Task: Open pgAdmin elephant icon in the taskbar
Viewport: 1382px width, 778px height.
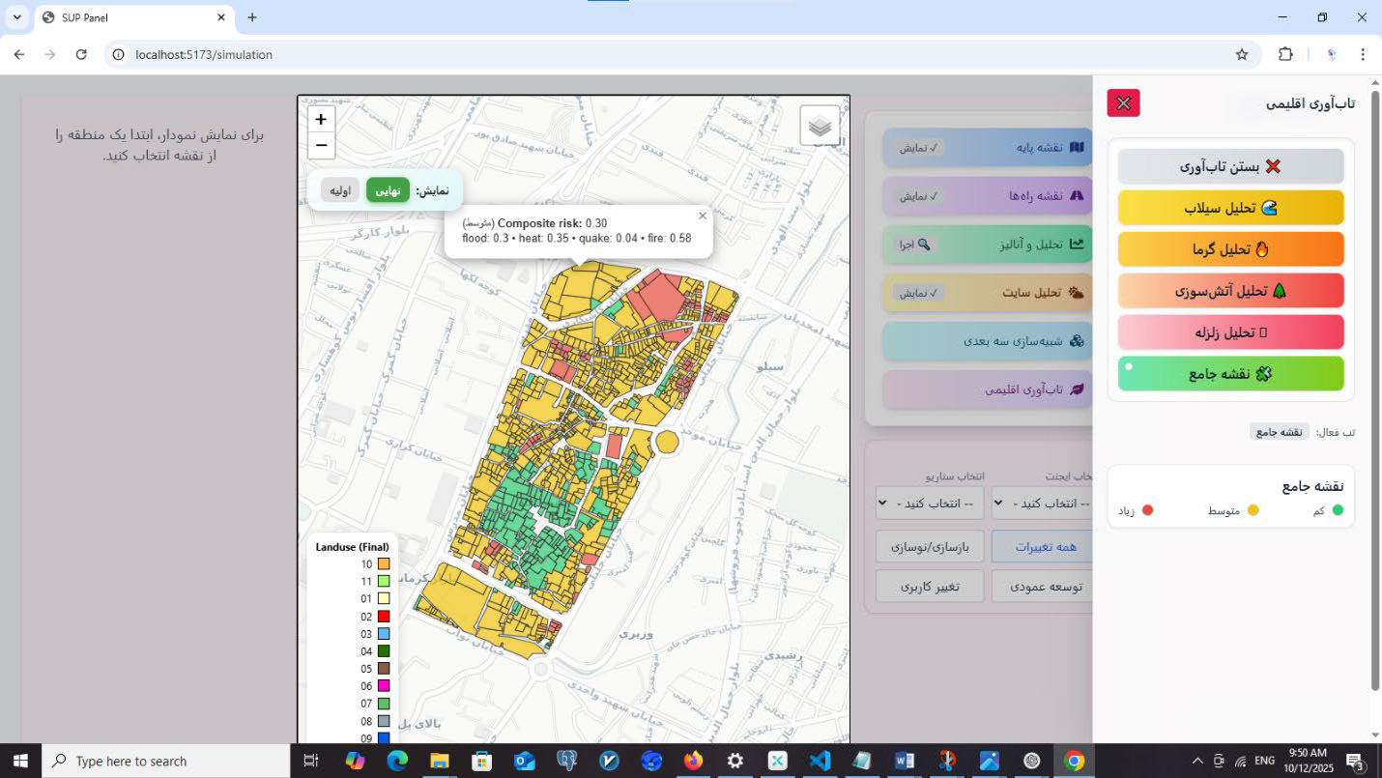Action: click(x=566, y=761)
